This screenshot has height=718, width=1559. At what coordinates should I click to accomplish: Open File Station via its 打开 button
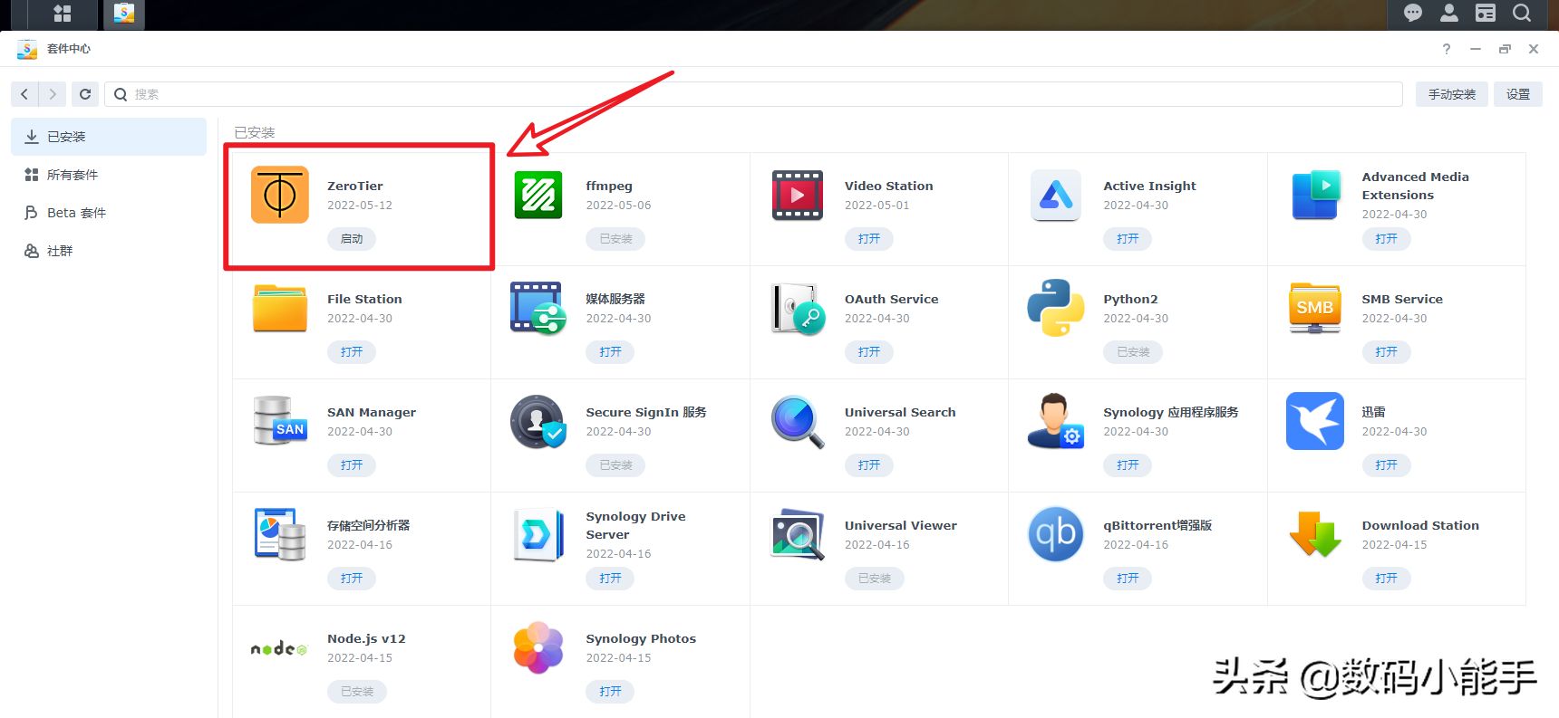pos(352,352)
